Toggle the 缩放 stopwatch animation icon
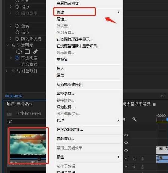Viewport: 168px width, 173px height. click(17, 7)
